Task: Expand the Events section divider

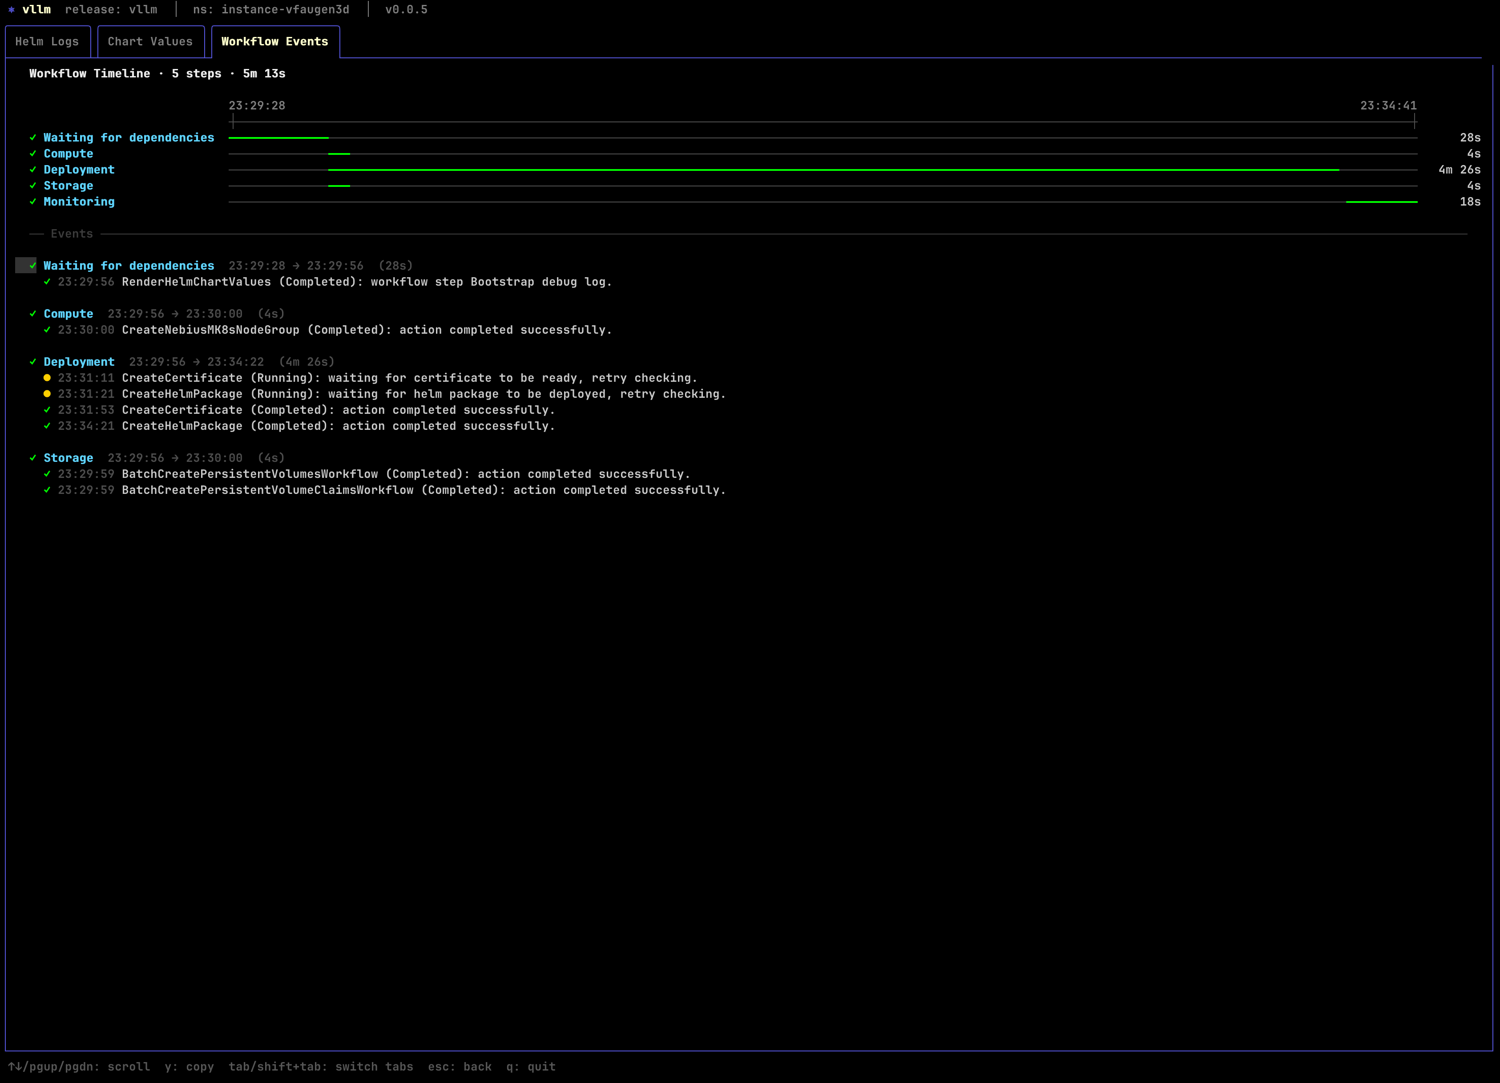Action: pyautogui.click(x=72, y=234)
